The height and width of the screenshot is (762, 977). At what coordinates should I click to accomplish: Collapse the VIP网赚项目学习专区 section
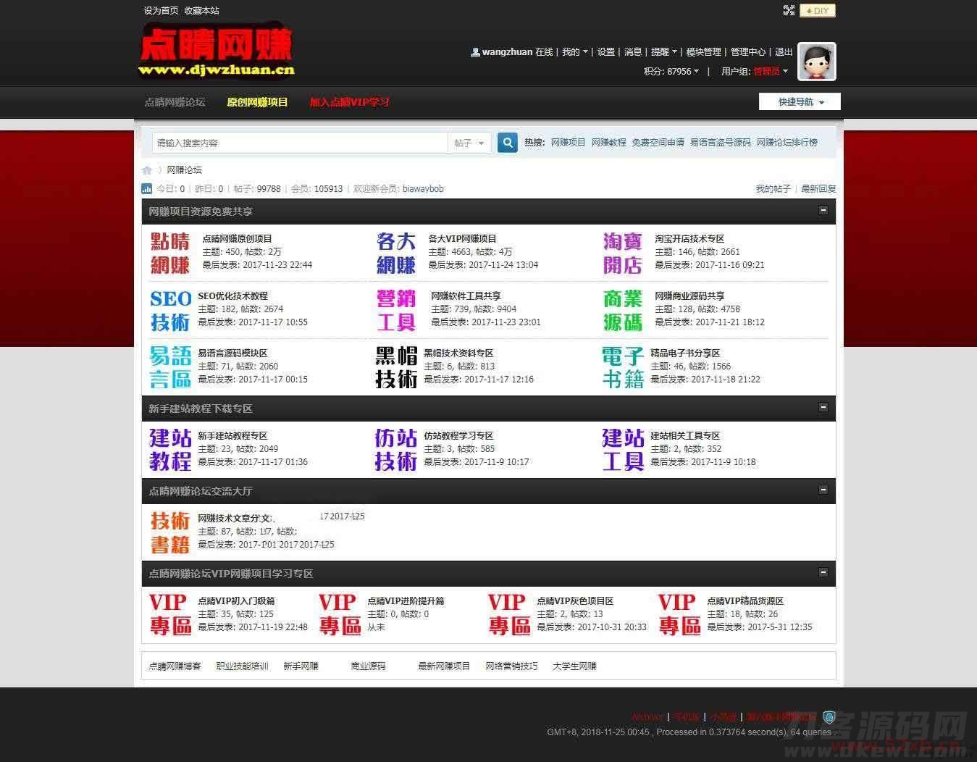click(823, 572)
